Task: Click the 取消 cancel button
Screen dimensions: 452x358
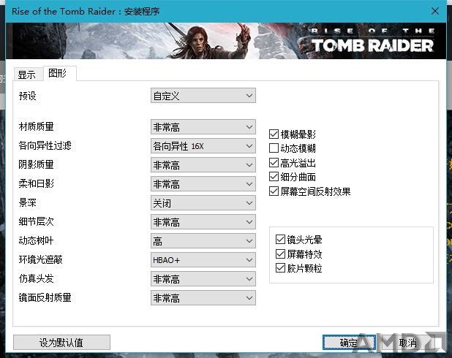Action: coord(407,342)
